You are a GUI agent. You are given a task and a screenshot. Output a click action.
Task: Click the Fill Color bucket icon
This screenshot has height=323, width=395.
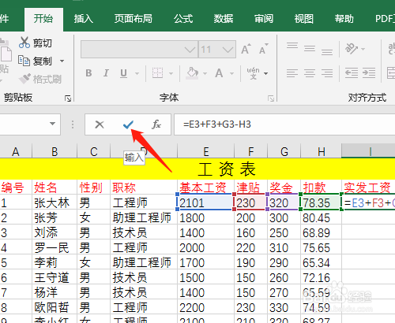(x=192, y=72)
